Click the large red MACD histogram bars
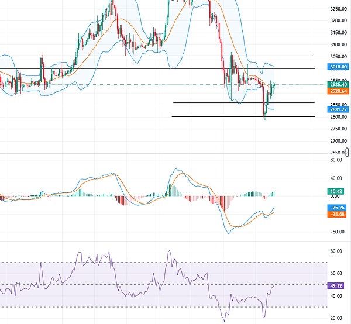Viewport: 351px width, 324px height. pyautogui.click(x=222, y=204)
